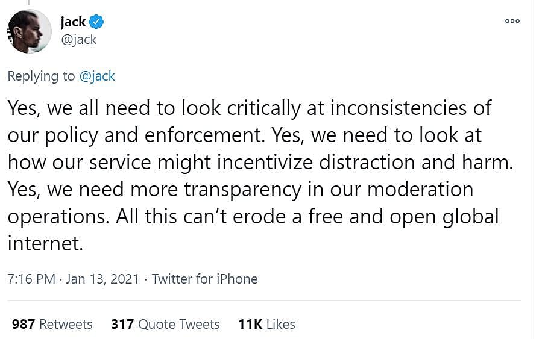Click the @jack handle below the name
542x339 pixels.
tap(78, 40)
